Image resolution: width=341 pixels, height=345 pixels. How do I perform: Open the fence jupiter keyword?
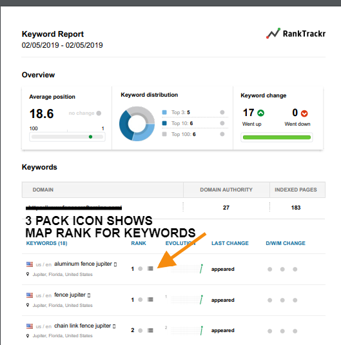[x=70, y=295]
